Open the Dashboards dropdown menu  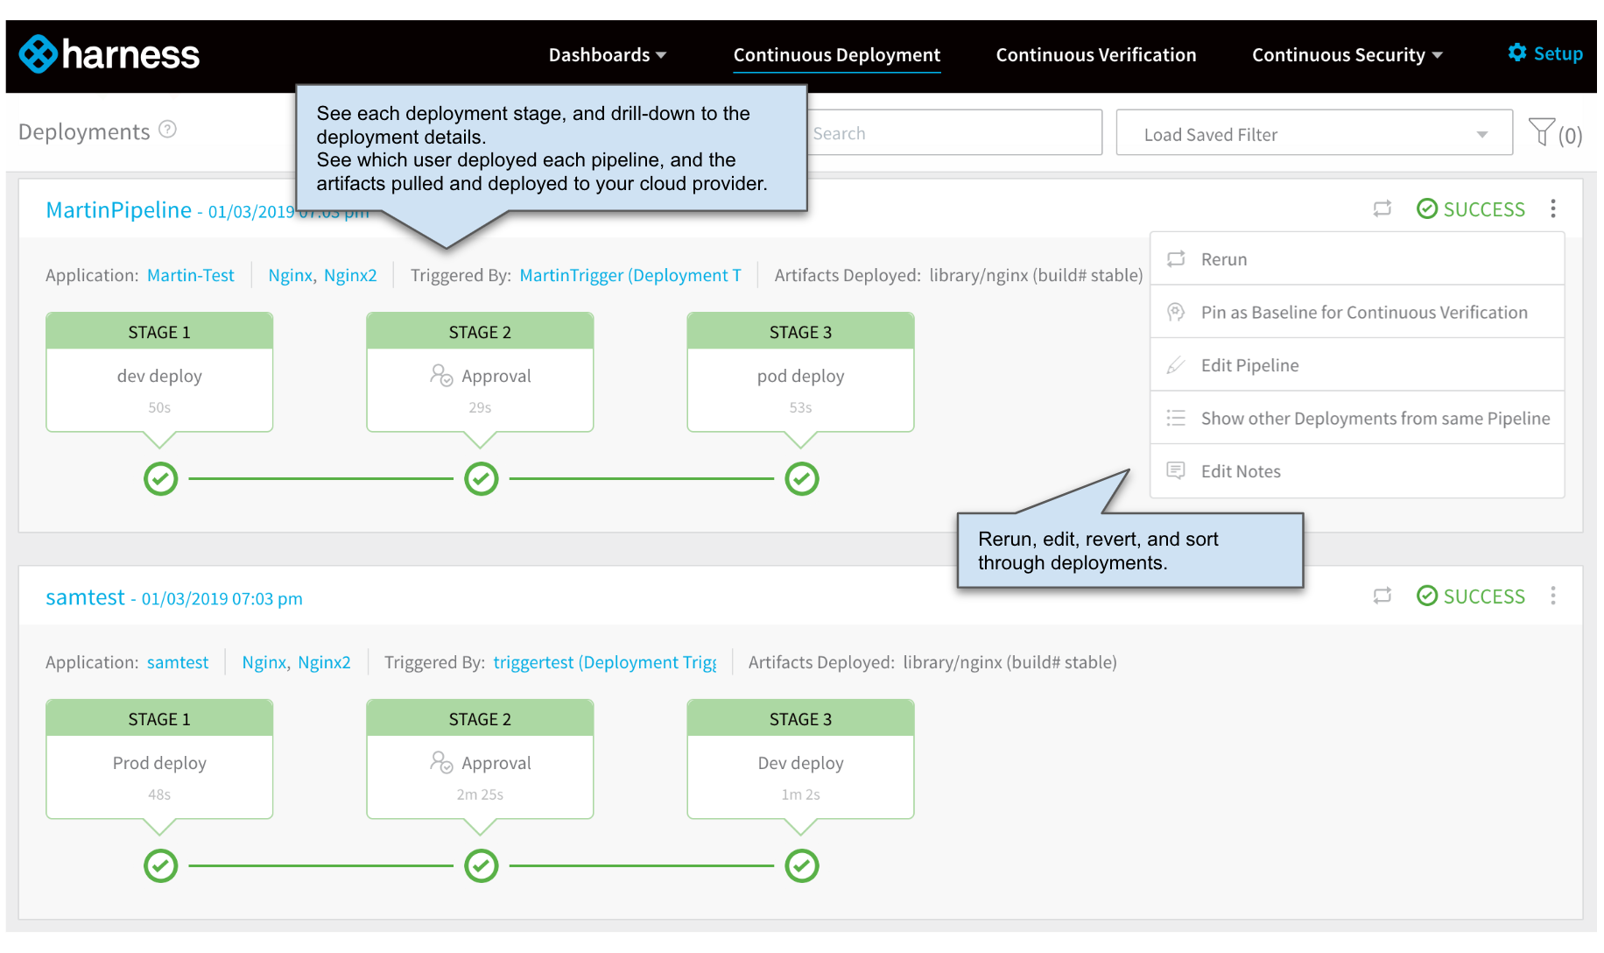pos(608,54)
